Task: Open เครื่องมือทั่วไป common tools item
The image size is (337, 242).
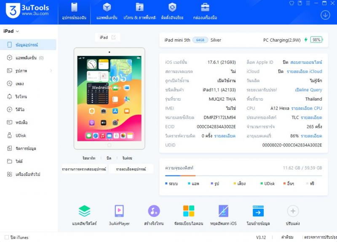Action: (28, 174)
